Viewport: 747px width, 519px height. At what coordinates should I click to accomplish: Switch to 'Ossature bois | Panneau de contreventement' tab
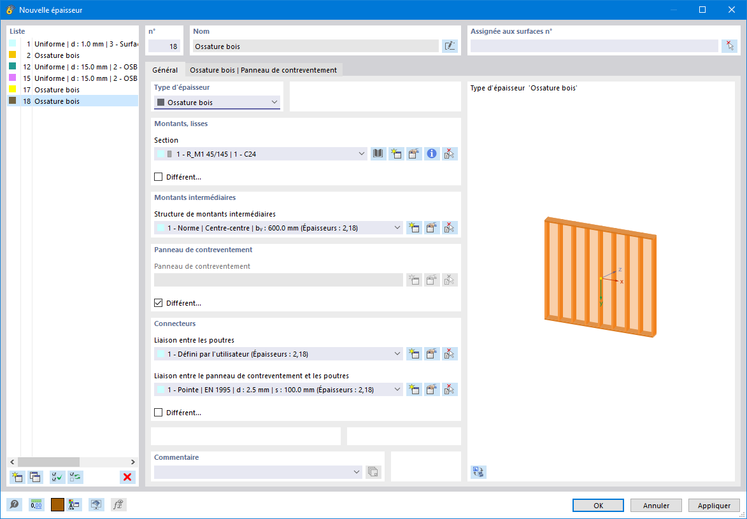tap(264, 70)
